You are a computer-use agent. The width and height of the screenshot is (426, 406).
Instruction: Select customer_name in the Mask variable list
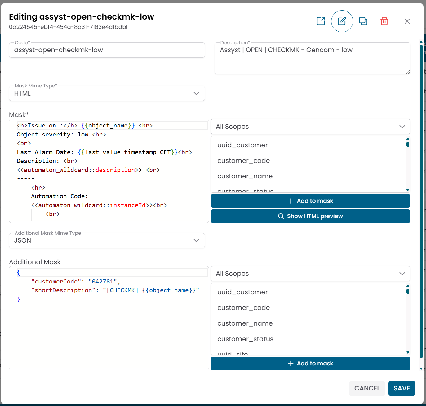tap(245, 176)
